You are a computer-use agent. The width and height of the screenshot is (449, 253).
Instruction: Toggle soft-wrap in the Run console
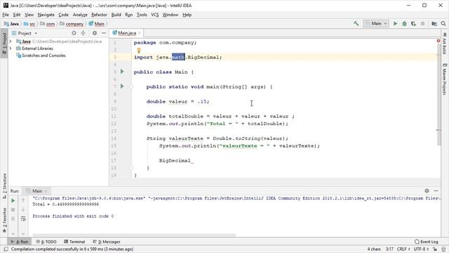pos(23,219)
